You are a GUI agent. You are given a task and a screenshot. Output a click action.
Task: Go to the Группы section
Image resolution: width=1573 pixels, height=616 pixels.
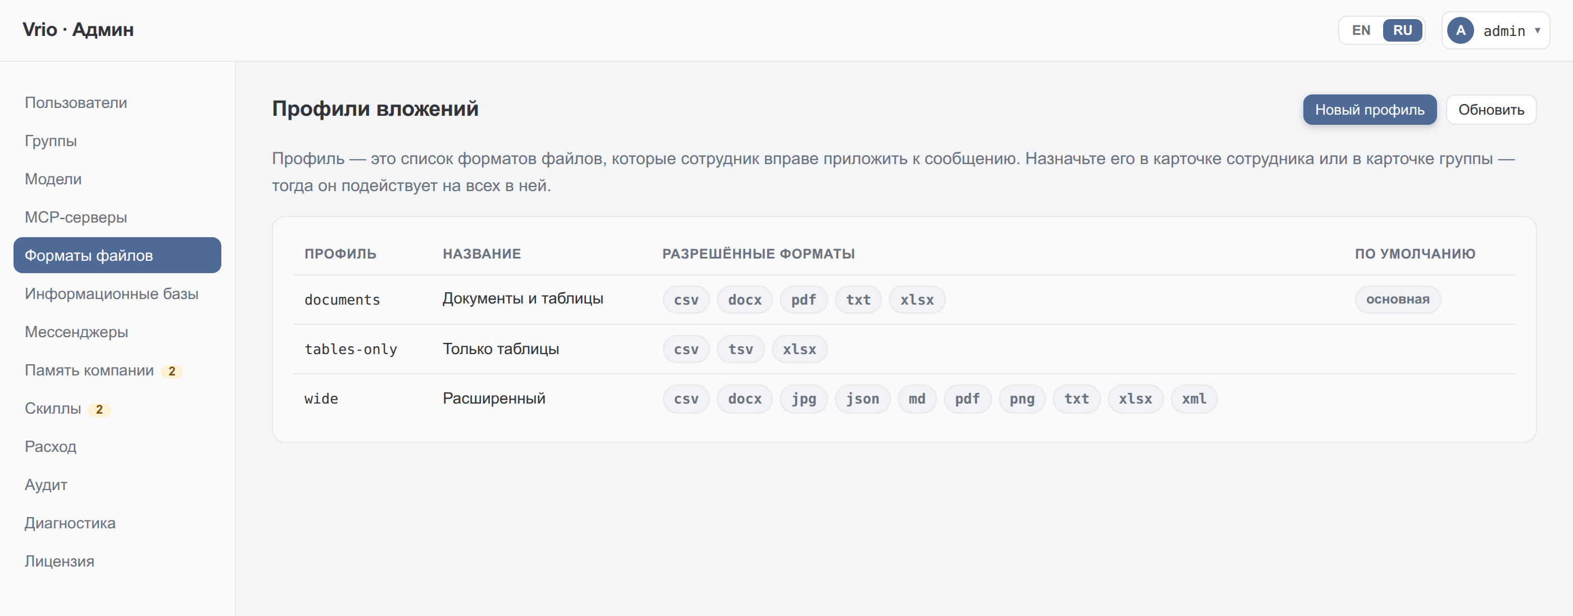click(x=117, y=141)
